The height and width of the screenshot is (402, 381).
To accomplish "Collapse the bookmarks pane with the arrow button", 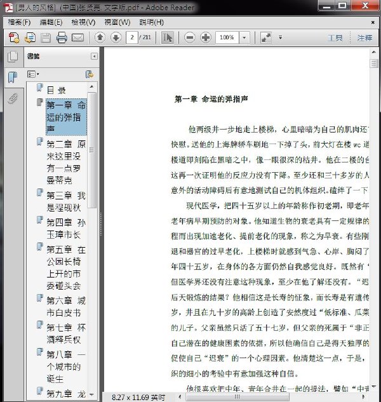I will tap(94, 56).
